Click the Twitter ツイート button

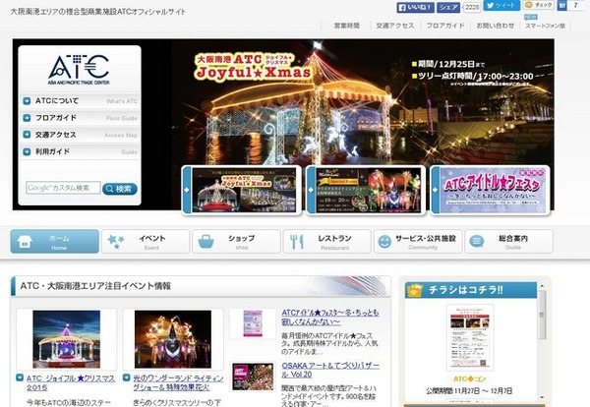coord(501,5)
